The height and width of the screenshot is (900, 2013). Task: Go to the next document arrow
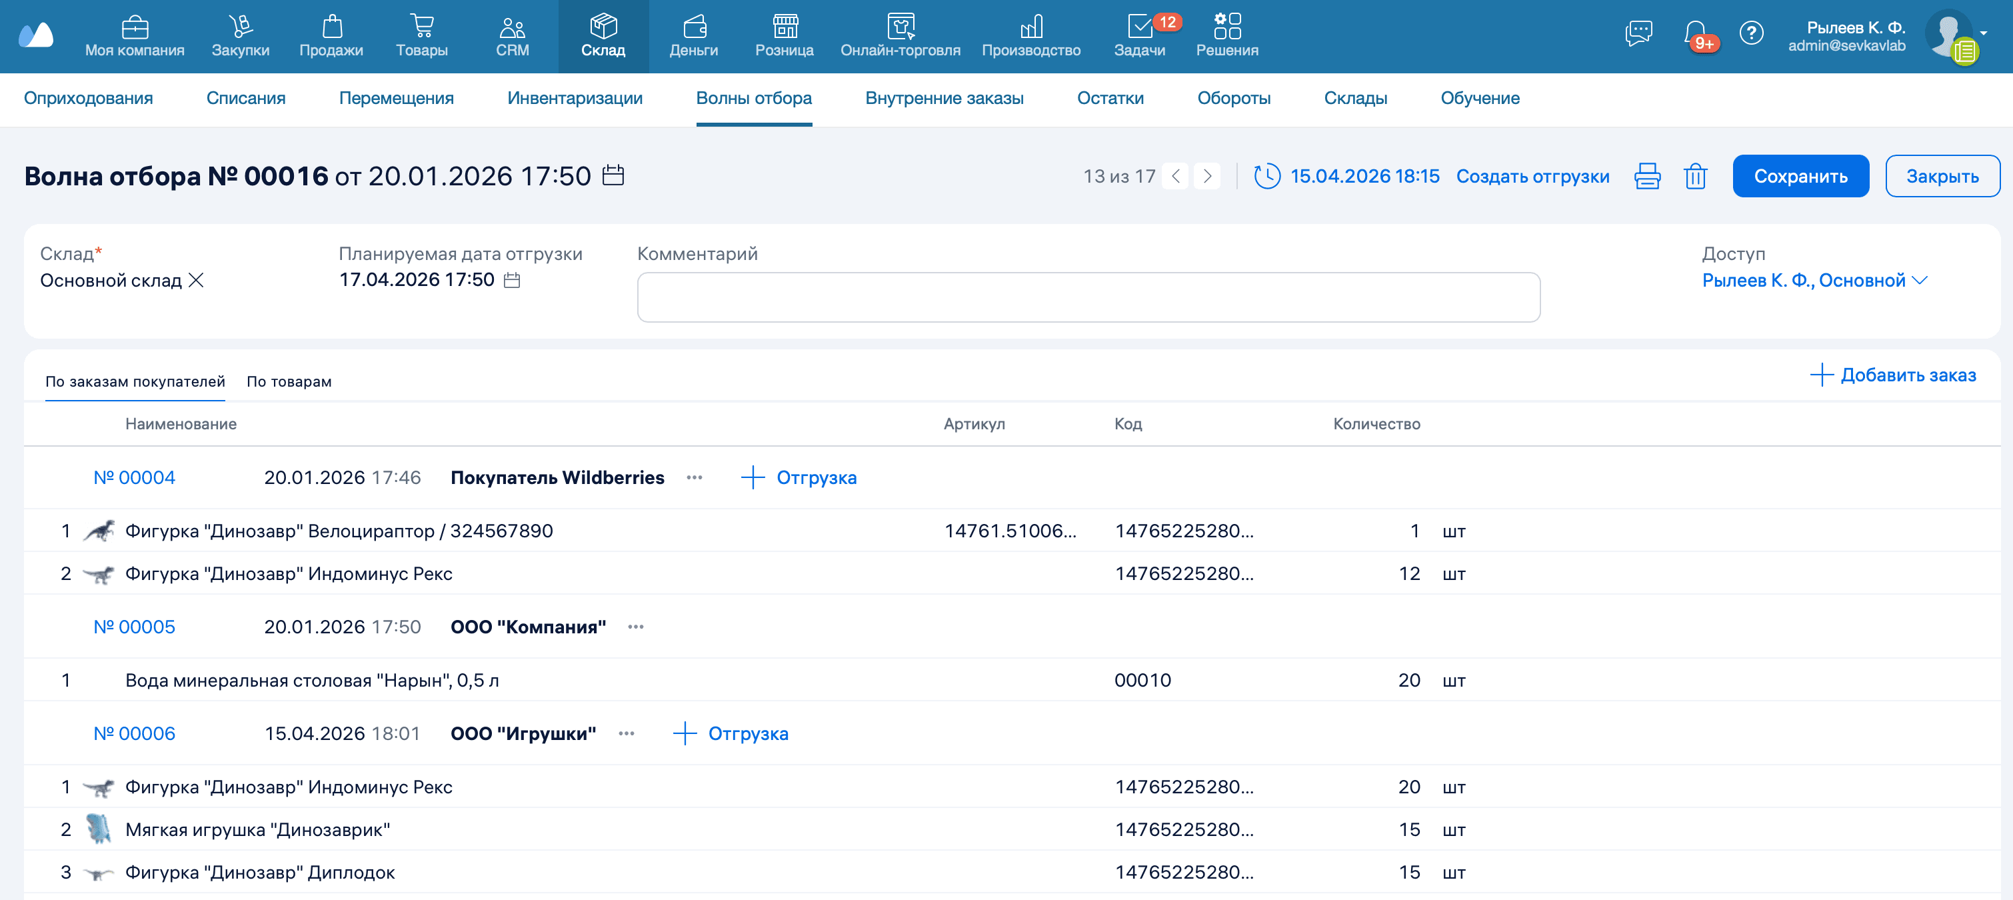(1206, 176)
